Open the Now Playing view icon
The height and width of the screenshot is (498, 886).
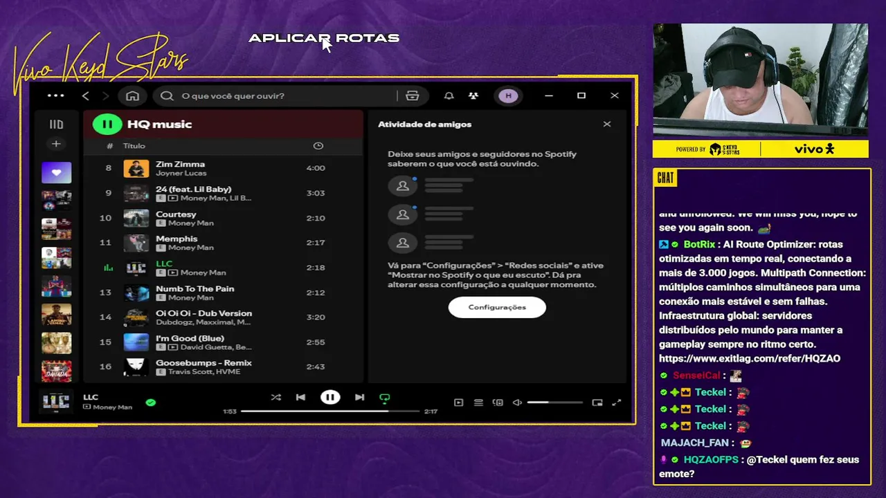[458, 403]
